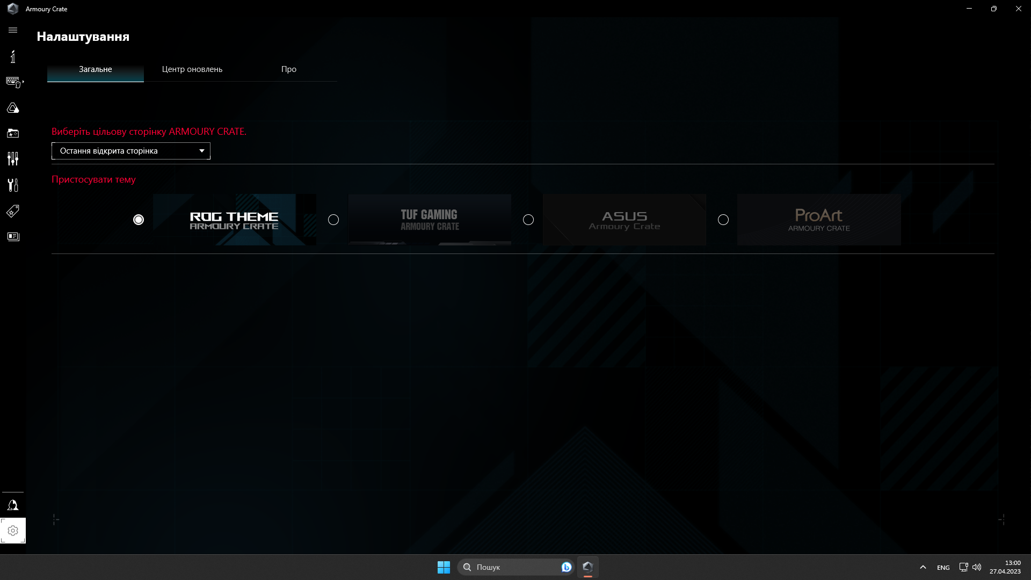Open the Windows Start menu

pyautogui.click(x=444, y=567)
